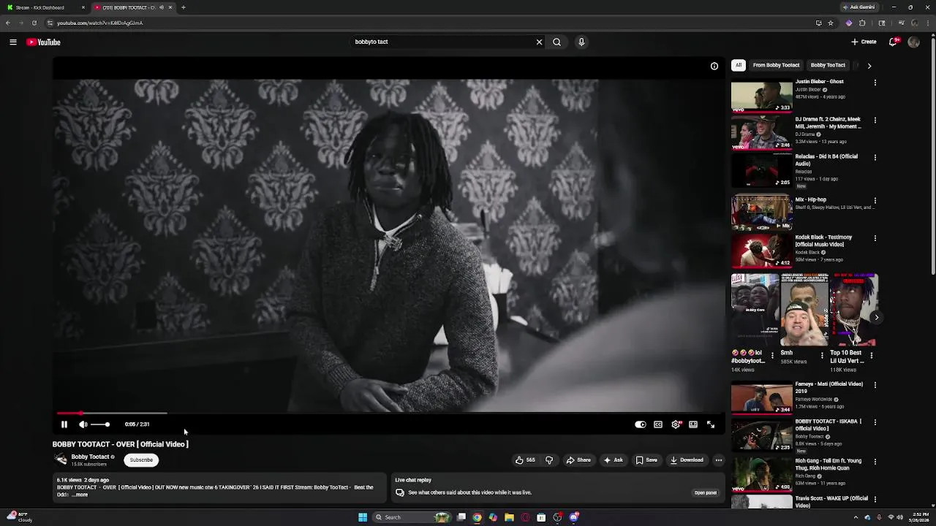Open the player settings gear
The width and height of the screenshot is (936, 526).
click(x=676, y=424)
